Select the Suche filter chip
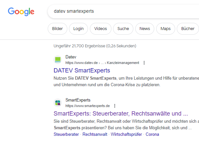 pyautogui.click(x=123, y=29)
